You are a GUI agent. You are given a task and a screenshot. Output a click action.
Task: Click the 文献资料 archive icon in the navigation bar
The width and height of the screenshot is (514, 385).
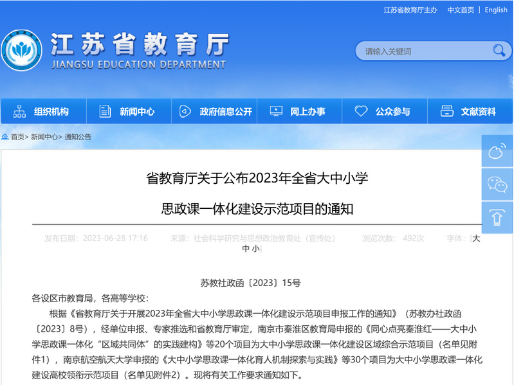[446, 111]
